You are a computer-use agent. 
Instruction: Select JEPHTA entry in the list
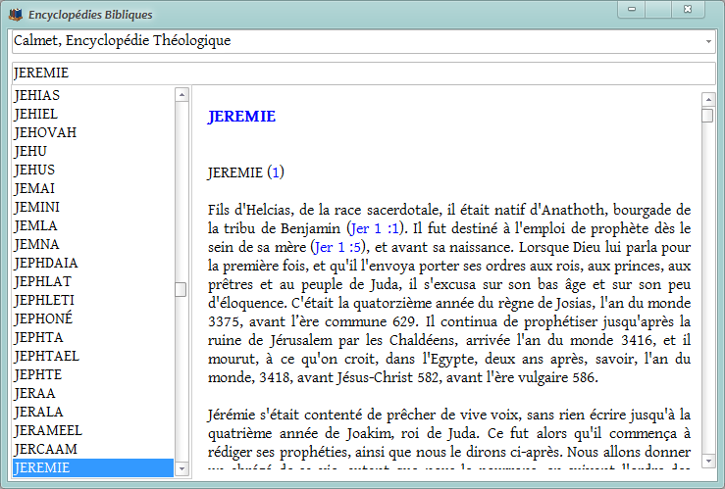pyautogui.click(x=93, y=337)
